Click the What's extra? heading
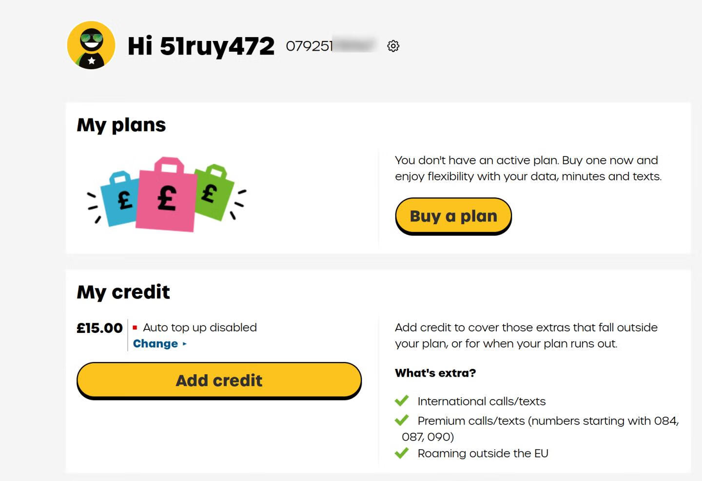The width and height of the screenshot is (702, 481). tap(435, 373)
